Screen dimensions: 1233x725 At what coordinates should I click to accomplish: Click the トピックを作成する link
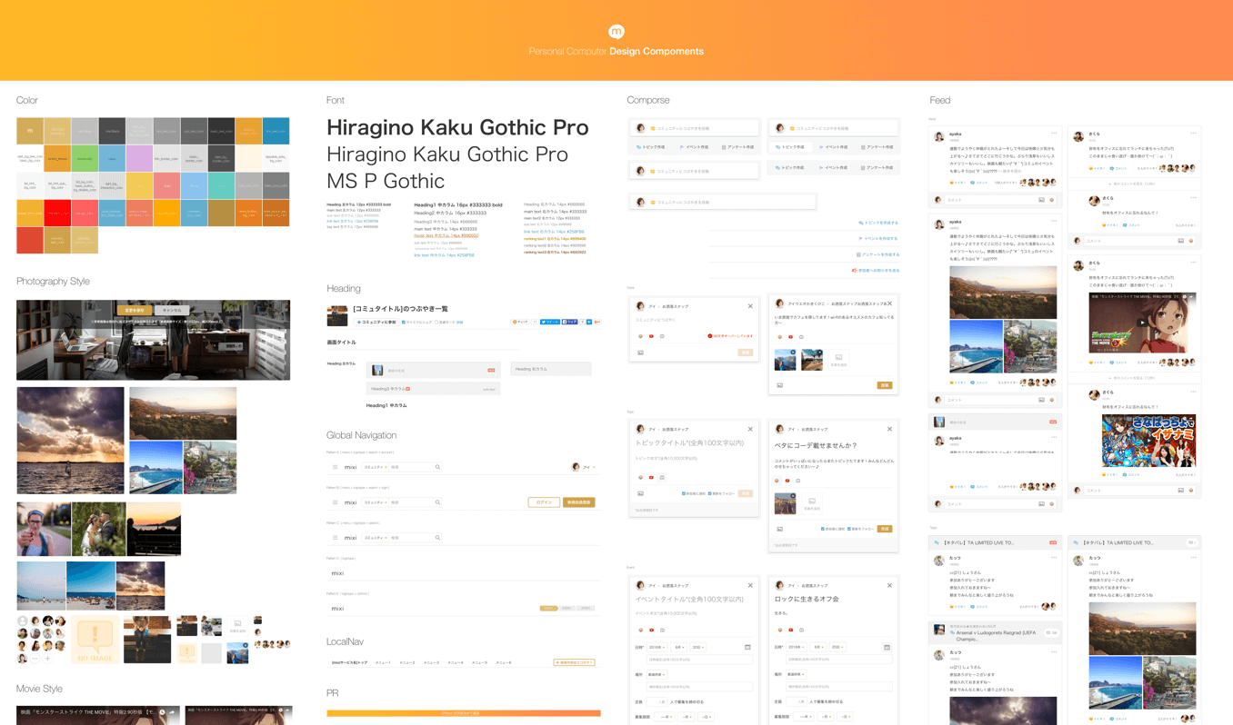tap(878, 223)
